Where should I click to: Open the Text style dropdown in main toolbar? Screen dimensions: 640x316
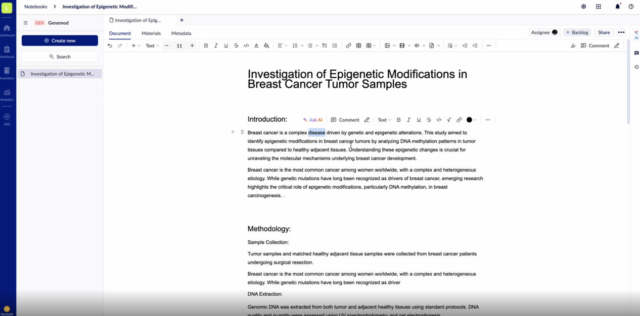tap(152, 46)
